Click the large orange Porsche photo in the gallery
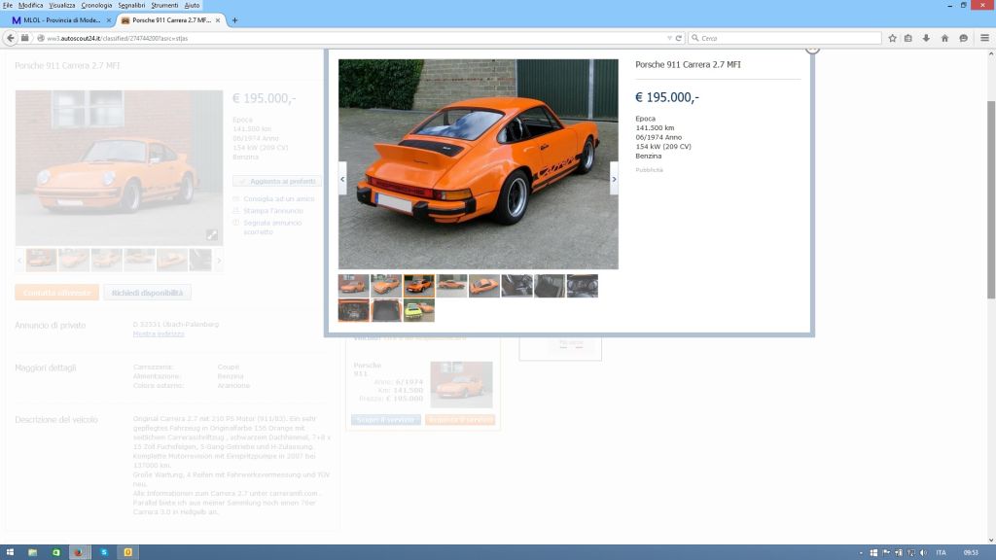 (x=479, y=163)
